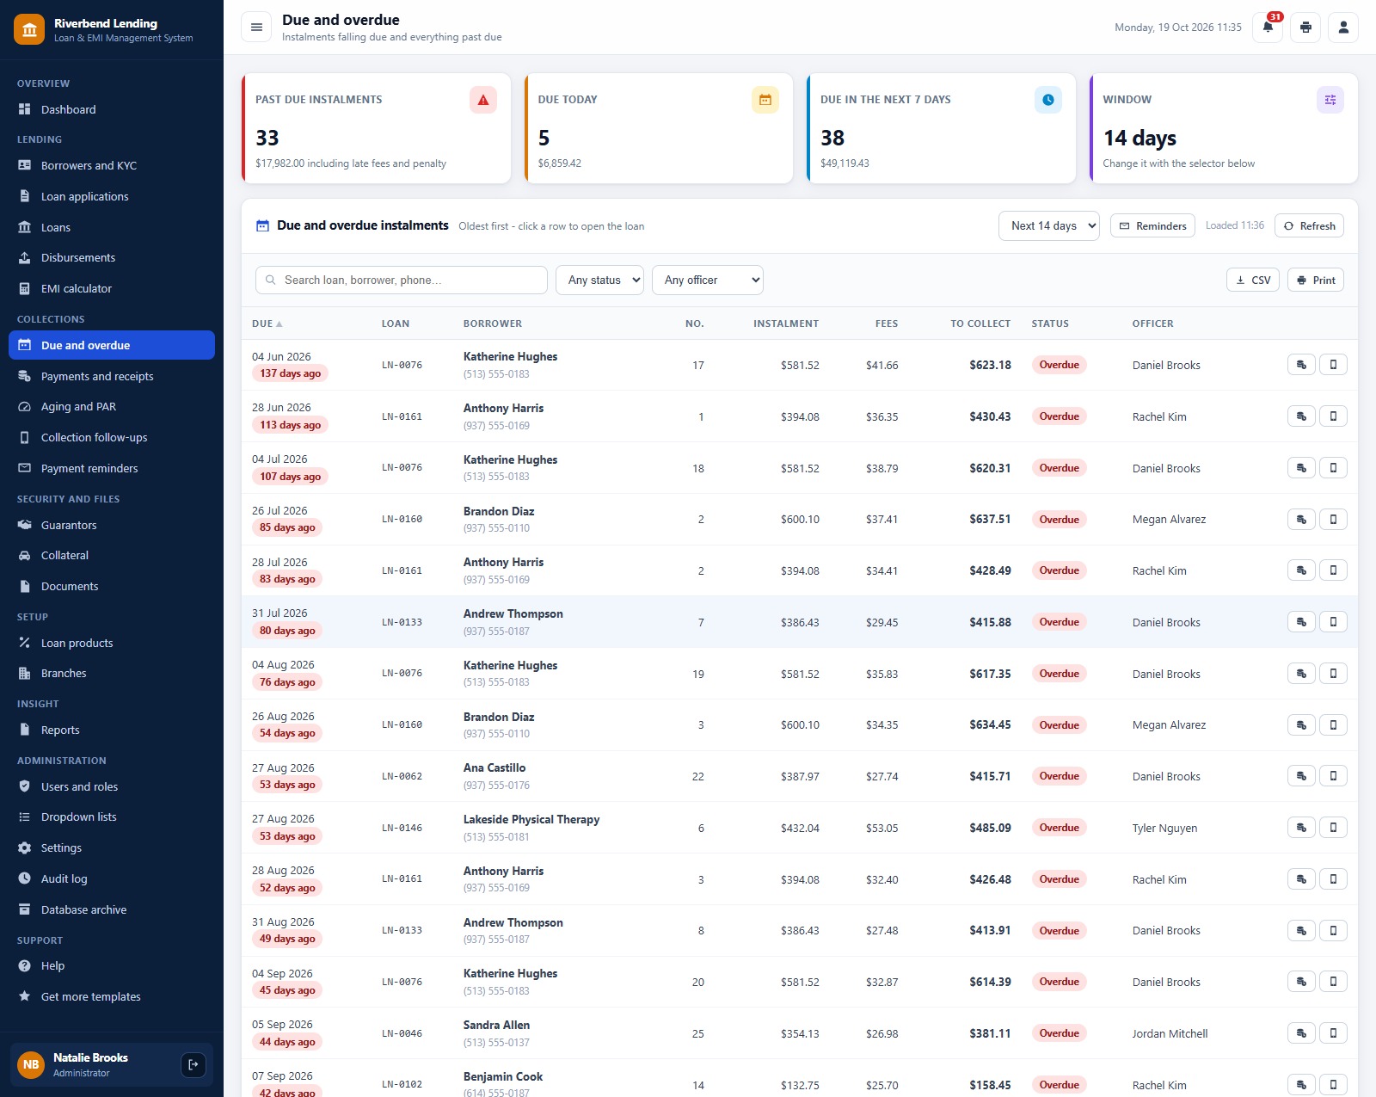Click the clock icon on Due in Next 7 Days card

pyautogui.click(x=1047, y=100)
